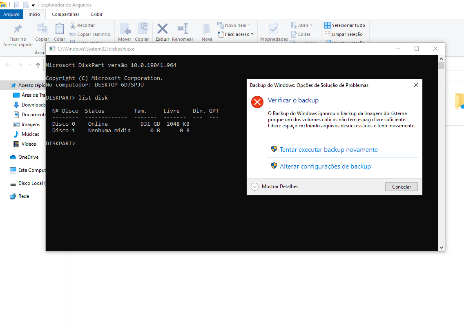This screenshot has height=333, width=464.
Task: Click the quick access New folder icon
Action: [26, 5]
